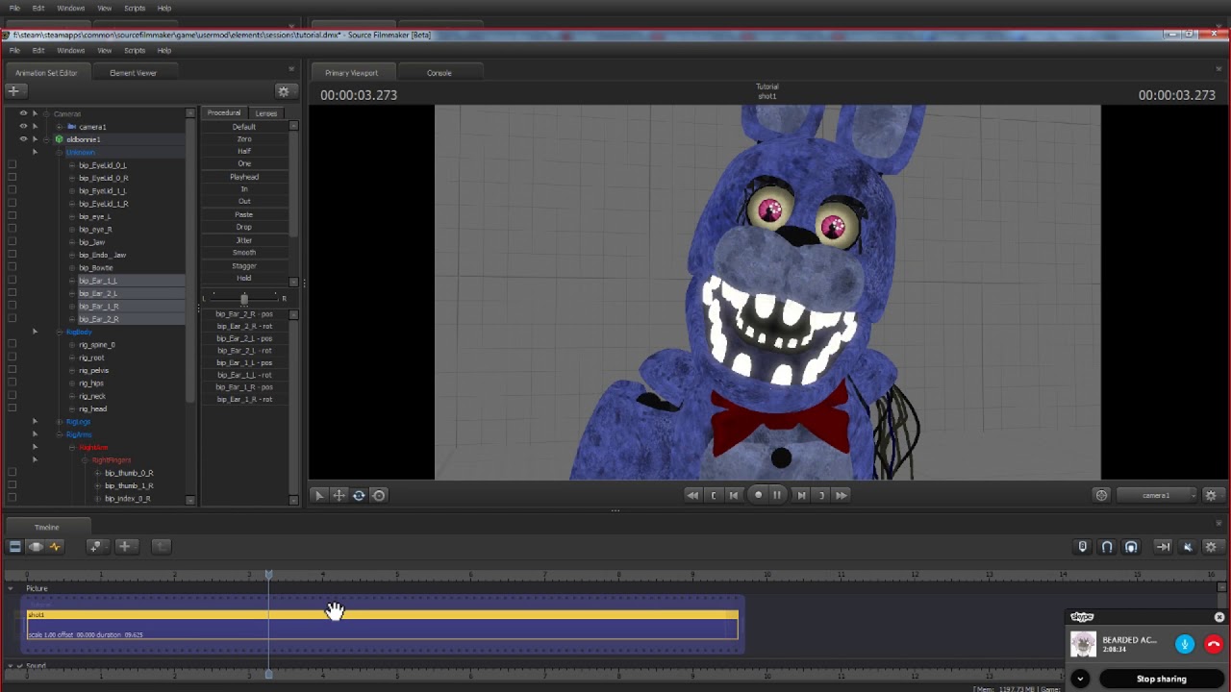This screenshot has height=692, width=1231.
Task: Click the mute speaker icon in timeline toolbar
Action: (1188, 547)
